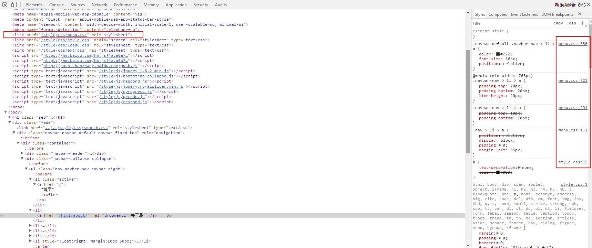Expand the padding shorthand in .nav > li > a

coord(500,145)
